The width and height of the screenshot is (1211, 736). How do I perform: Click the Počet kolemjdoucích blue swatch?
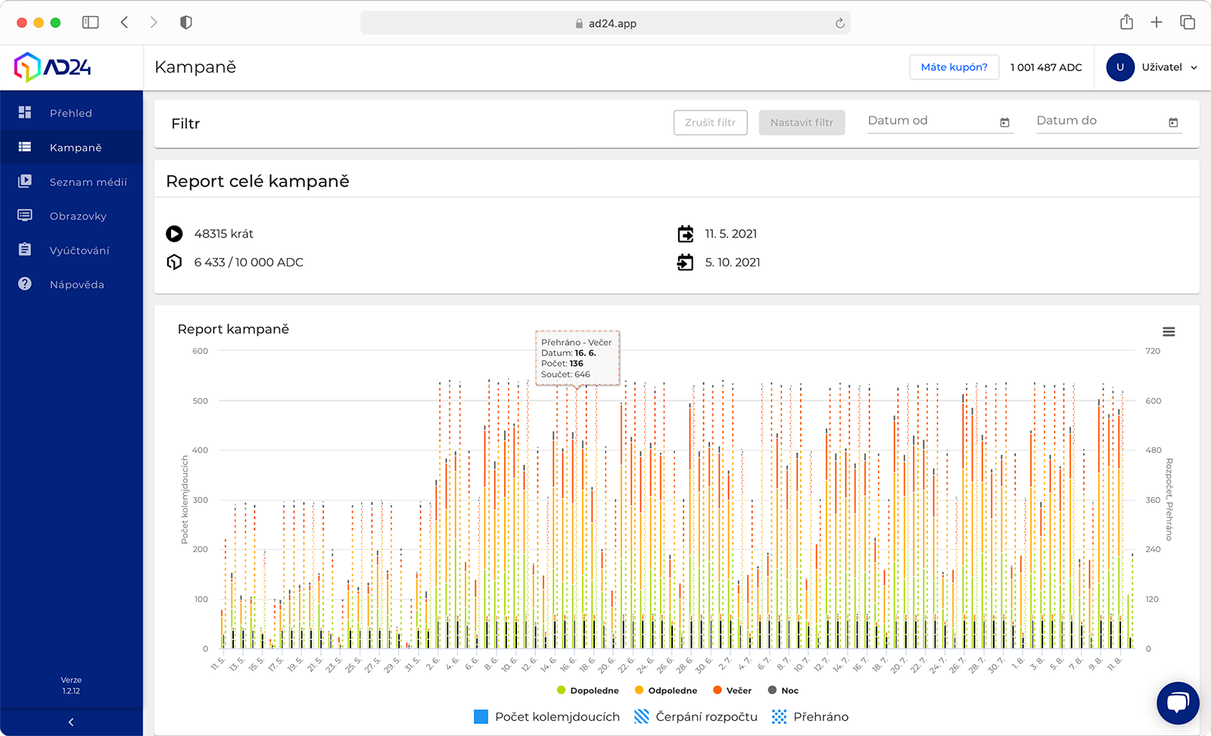coord(481,717)
